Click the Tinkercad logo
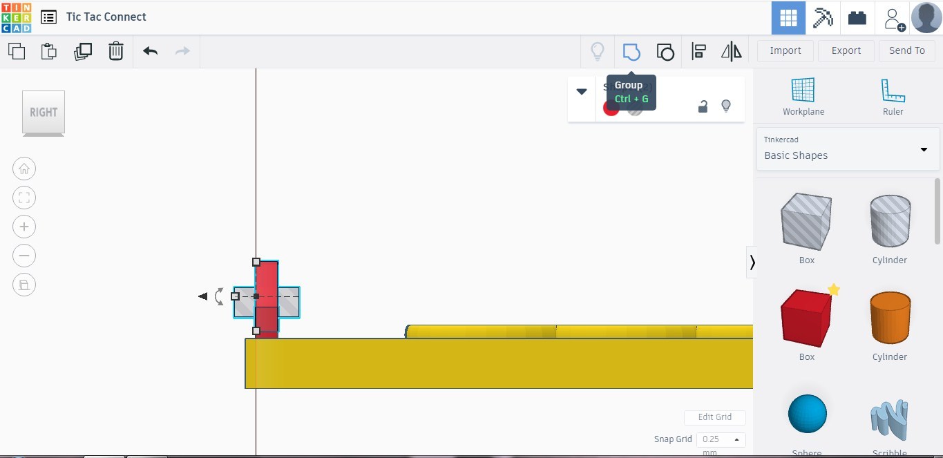Screen dimensions: 943x458 pyautogui.click(x=16, y=17)
